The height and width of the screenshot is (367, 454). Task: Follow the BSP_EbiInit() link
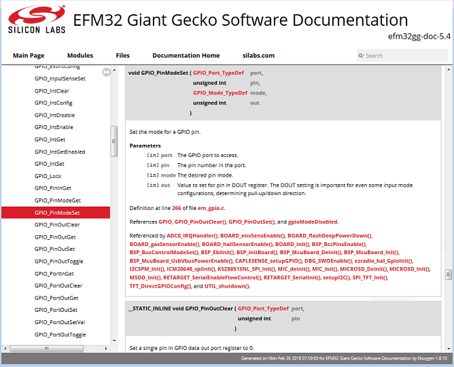point(217,252)
